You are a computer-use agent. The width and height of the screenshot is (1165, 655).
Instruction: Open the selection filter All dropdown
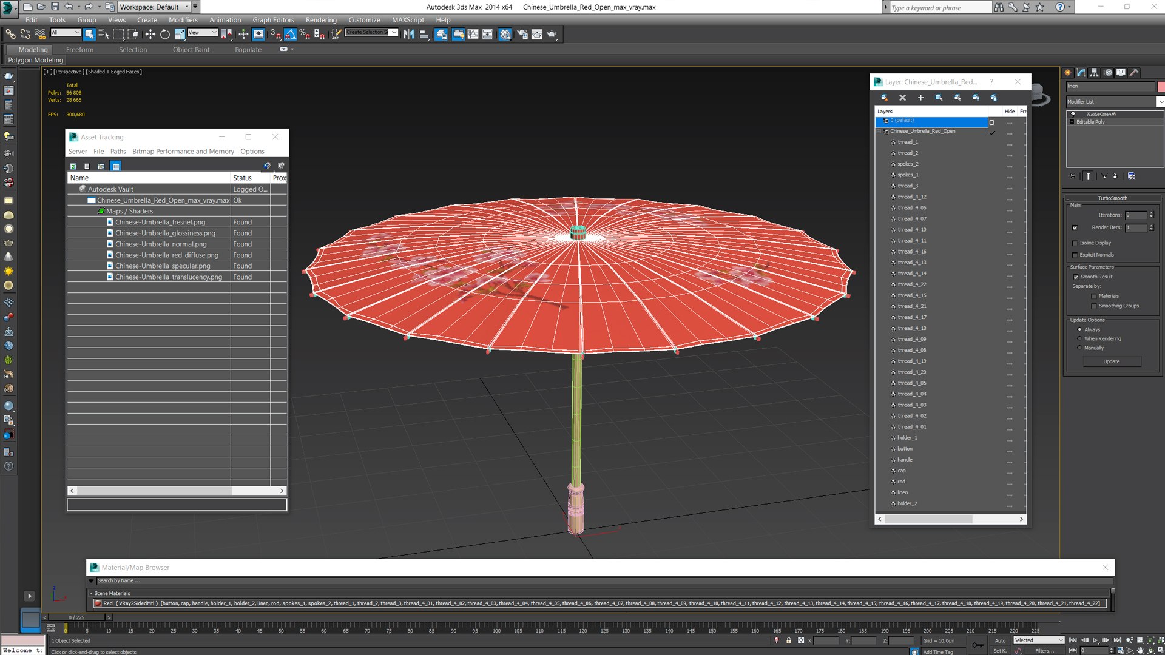tap(66, 33)
